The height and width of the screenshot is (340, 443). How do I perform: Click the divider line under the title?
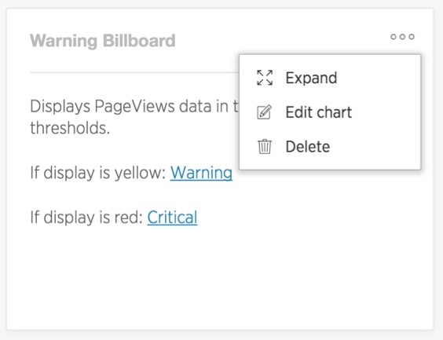[134, 72]
